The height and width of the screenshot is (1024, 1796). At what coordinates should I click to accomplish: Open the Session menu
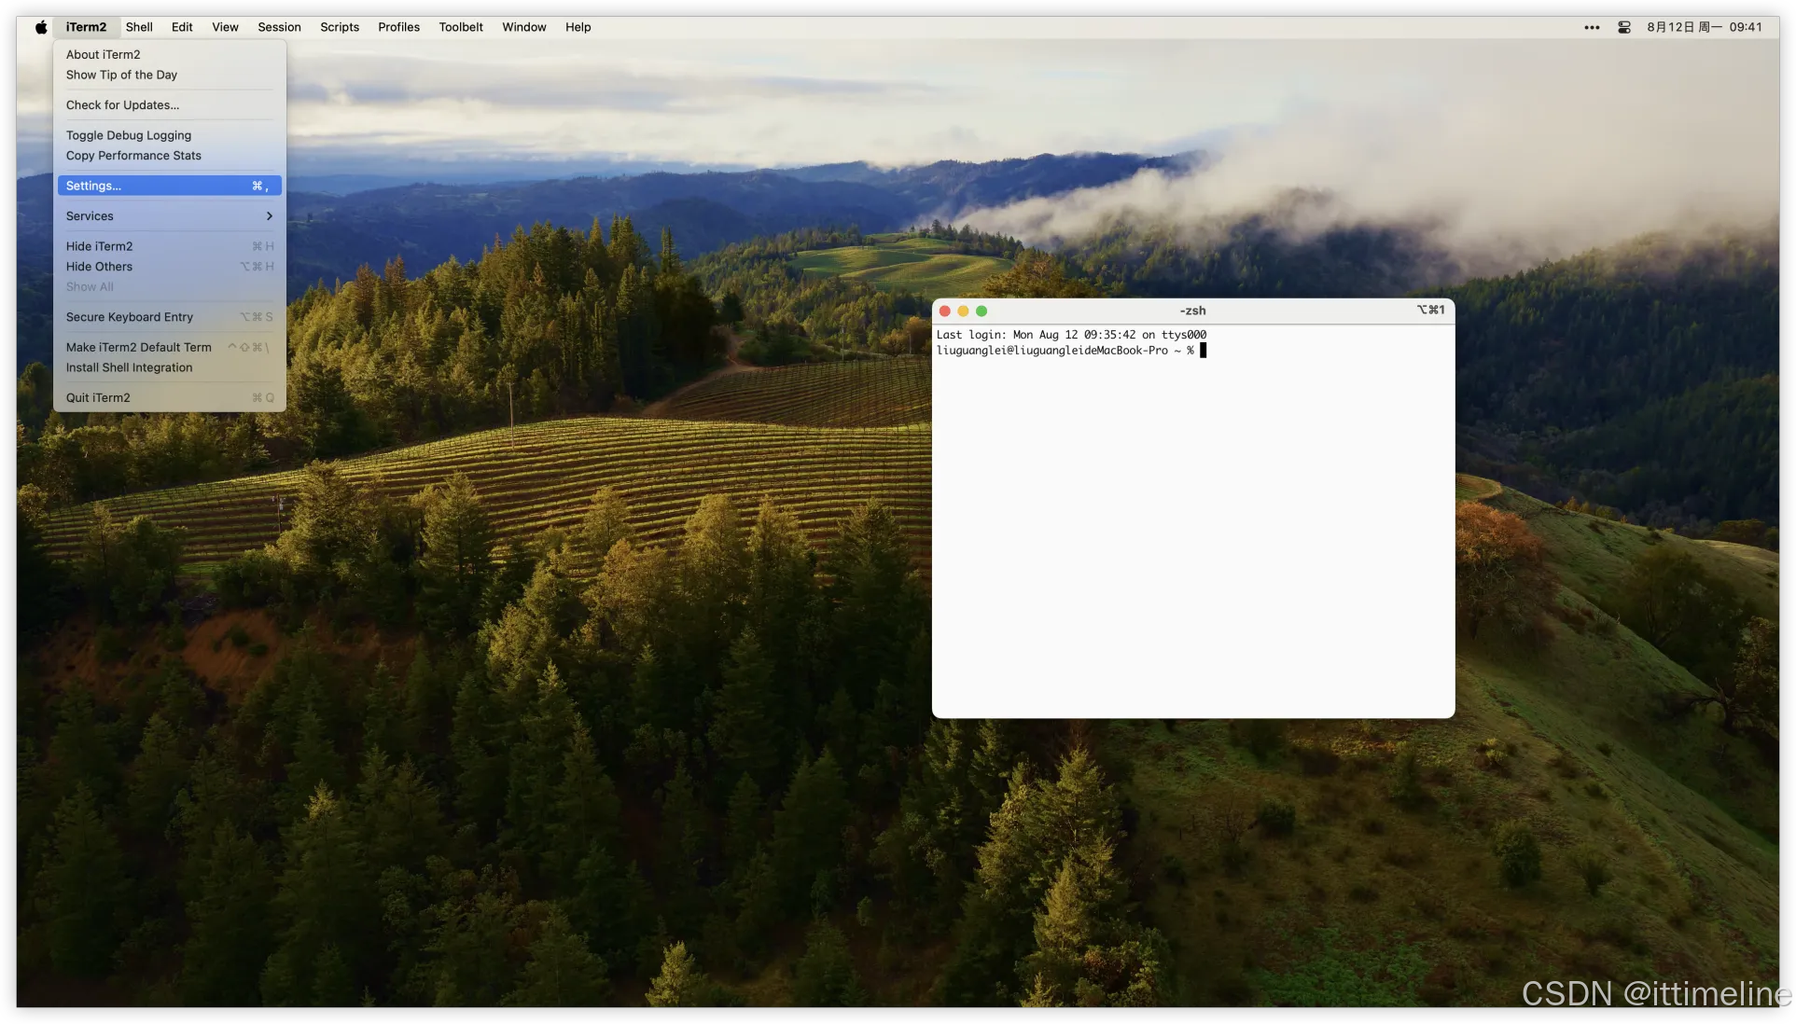point(279,27)
